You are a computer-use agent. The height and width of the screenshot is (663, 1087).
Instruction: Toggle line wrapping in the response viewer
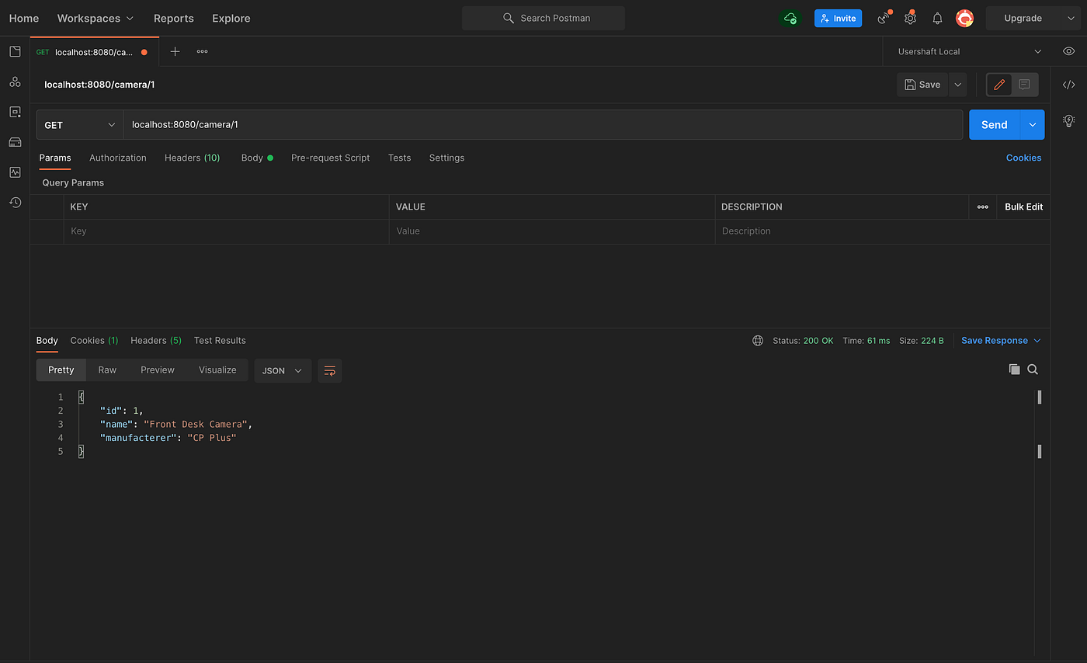(329, 370)
